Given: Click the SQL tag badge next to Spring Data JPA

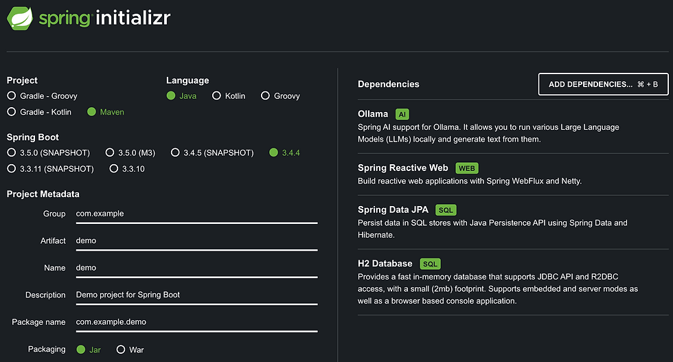Looking at the screenshot, I should tap(446, 210).
